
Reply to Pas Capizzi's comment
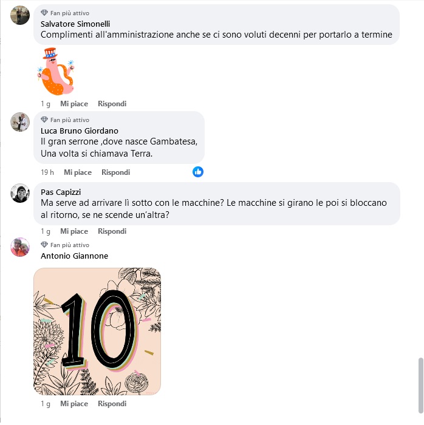click(x=112, y=231)
